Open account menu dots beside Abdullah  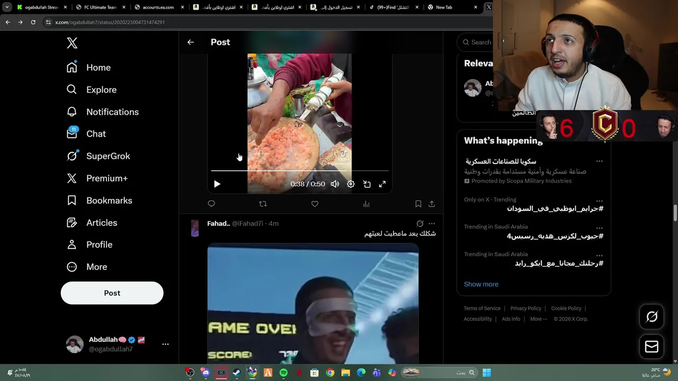[x=165, y=344]
